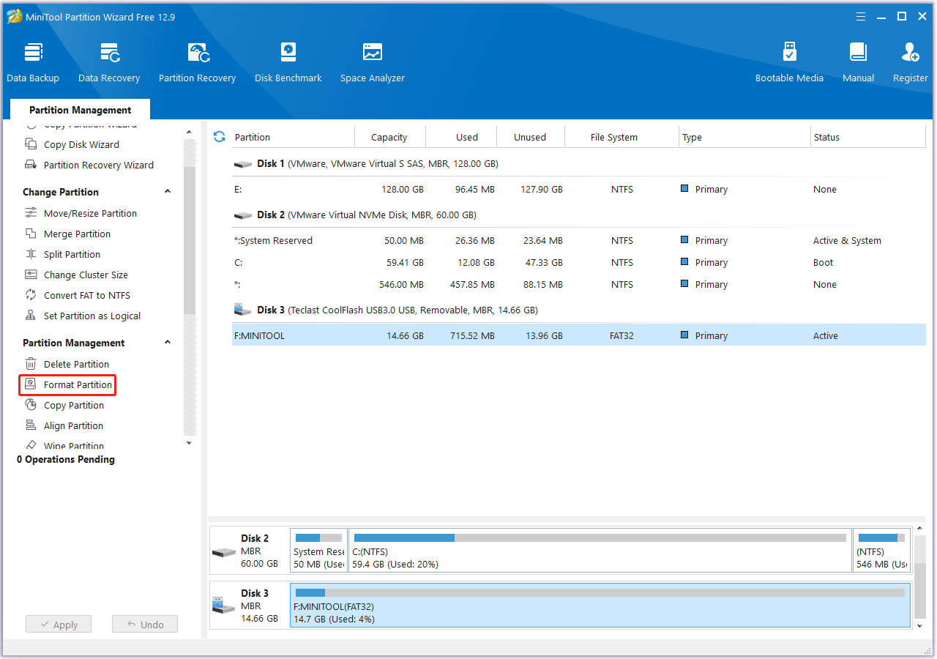Image resolution: width=937 pixels, height=659 pixels.
Task: Open the Data Backup feature
Action: 33,60
